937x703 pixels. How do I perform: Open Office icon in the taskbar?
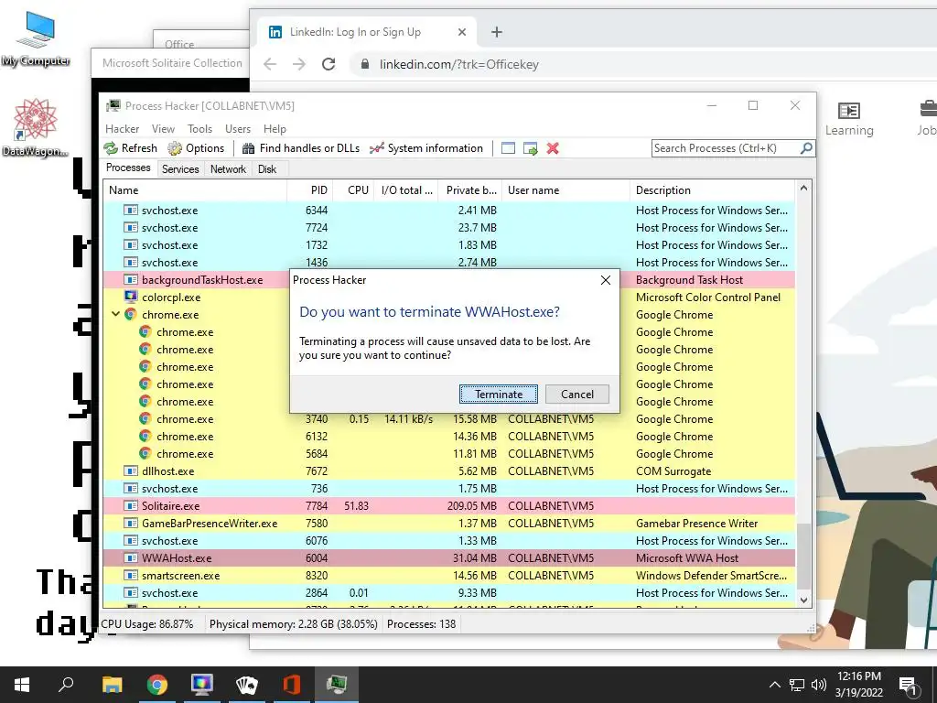(x=292, y=684)
